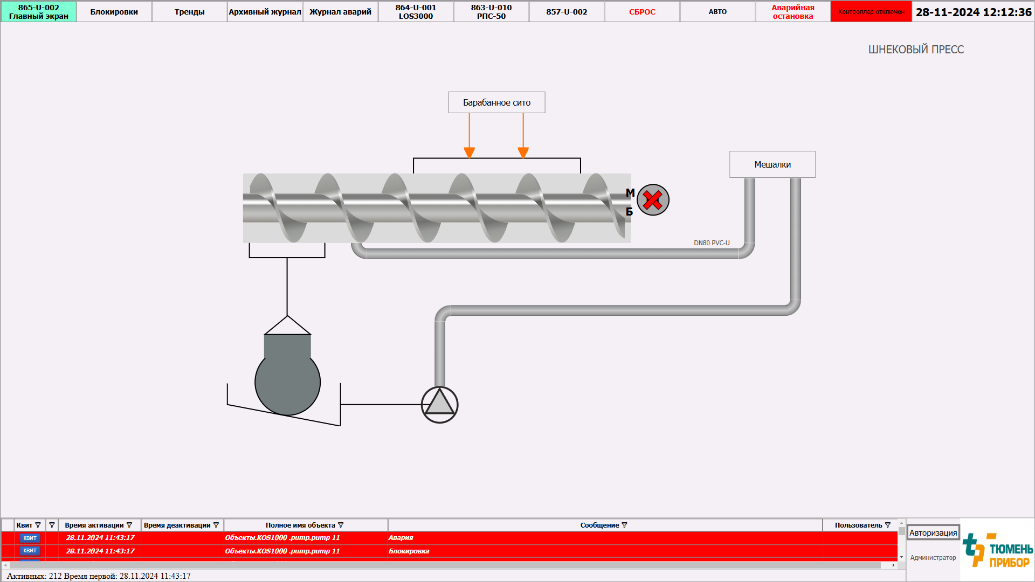Click the screw press motor fault icon
This screenshot has height=582, width=1035.
pos(653,200)
